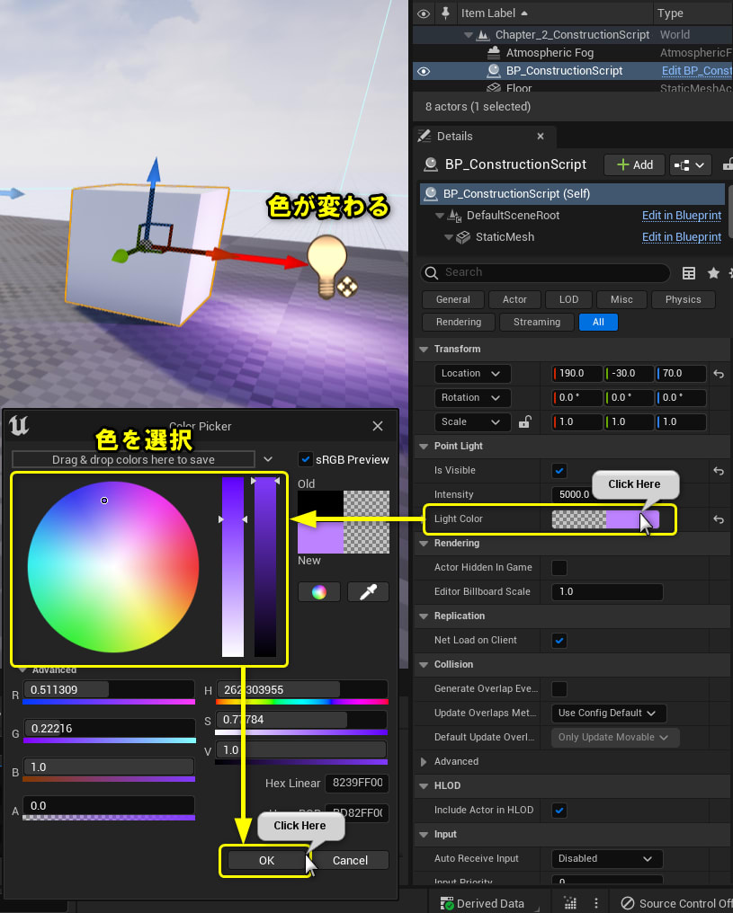Screen dimensions: 733x913
Task: Click the color wheel mode icon beside the eyedropper
Action: pyautogui.click(x=319, y=591)
